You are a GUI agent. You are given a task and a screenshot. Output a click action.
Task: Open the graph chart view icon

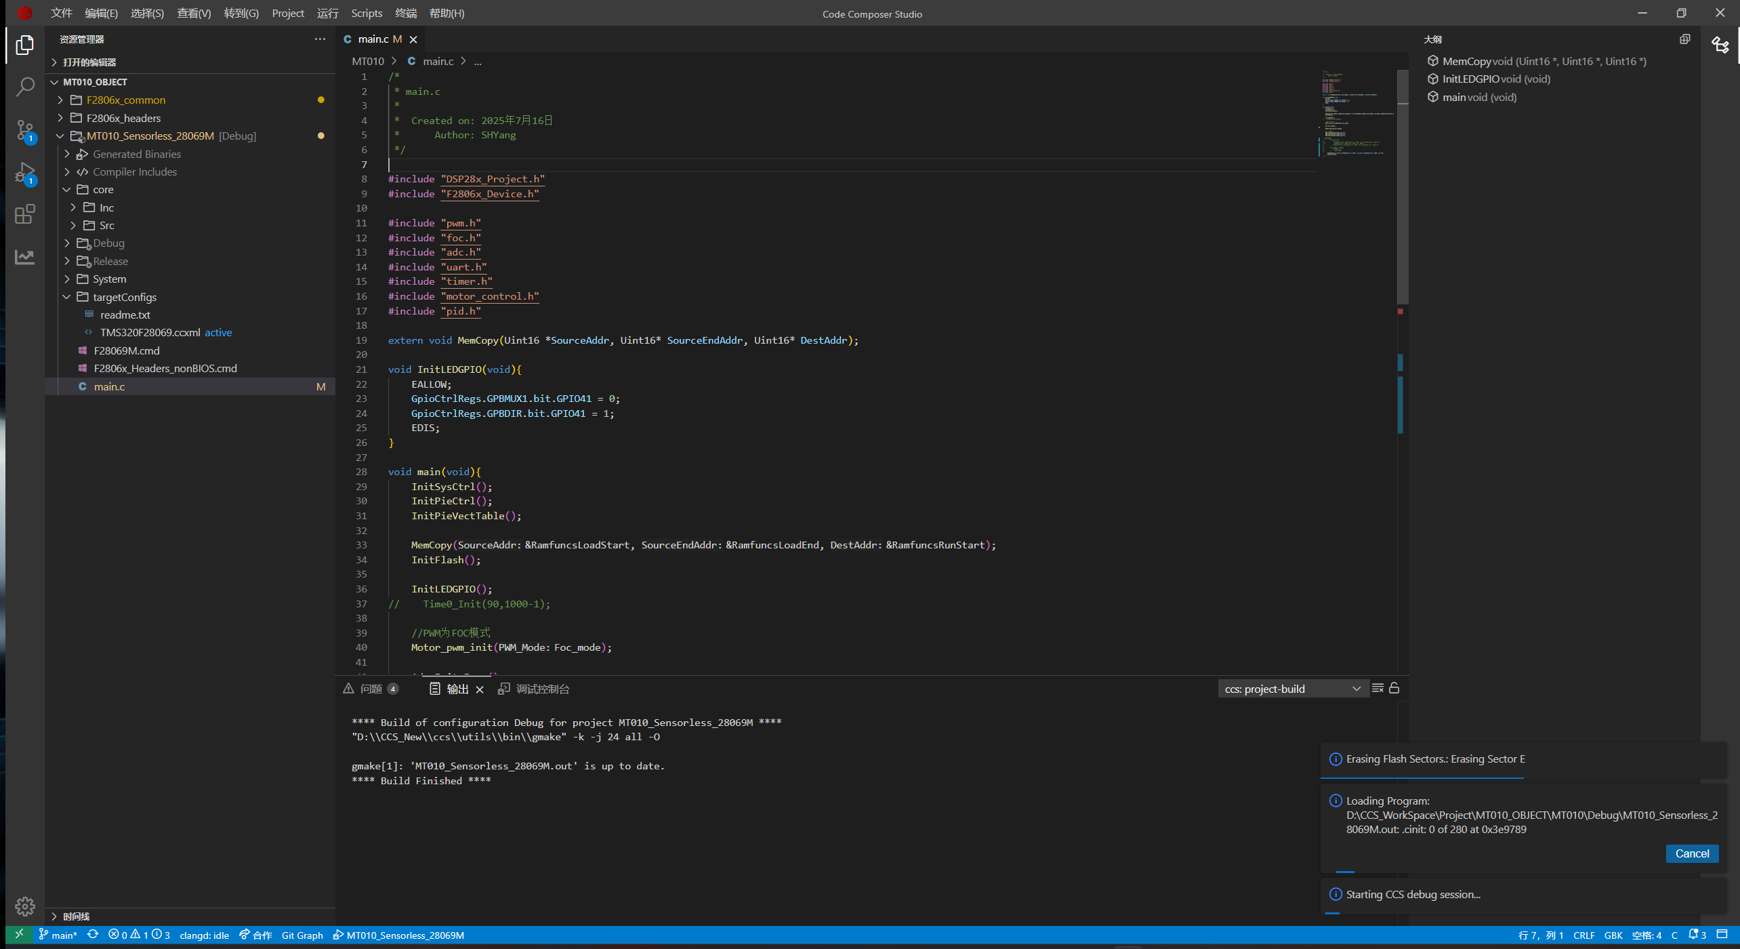click(x=25, y=257)
